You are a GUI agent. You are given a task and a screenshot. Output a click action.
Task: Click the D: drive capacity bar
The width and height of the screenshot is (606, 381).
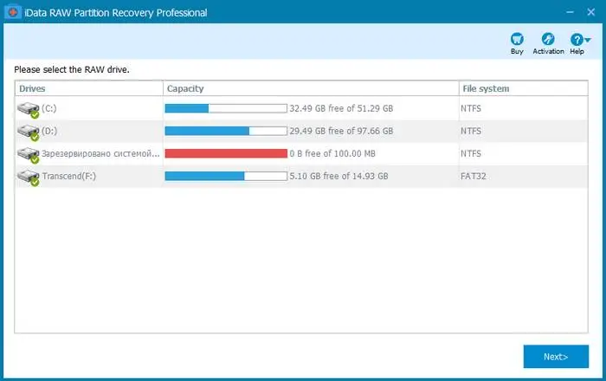[x=226, y=131]
